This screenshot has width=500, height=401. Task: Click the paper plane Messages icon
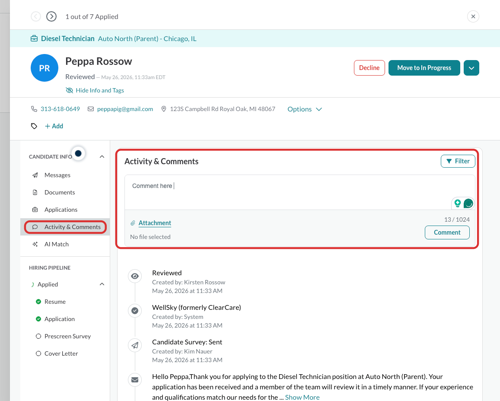tap(35, 175)
